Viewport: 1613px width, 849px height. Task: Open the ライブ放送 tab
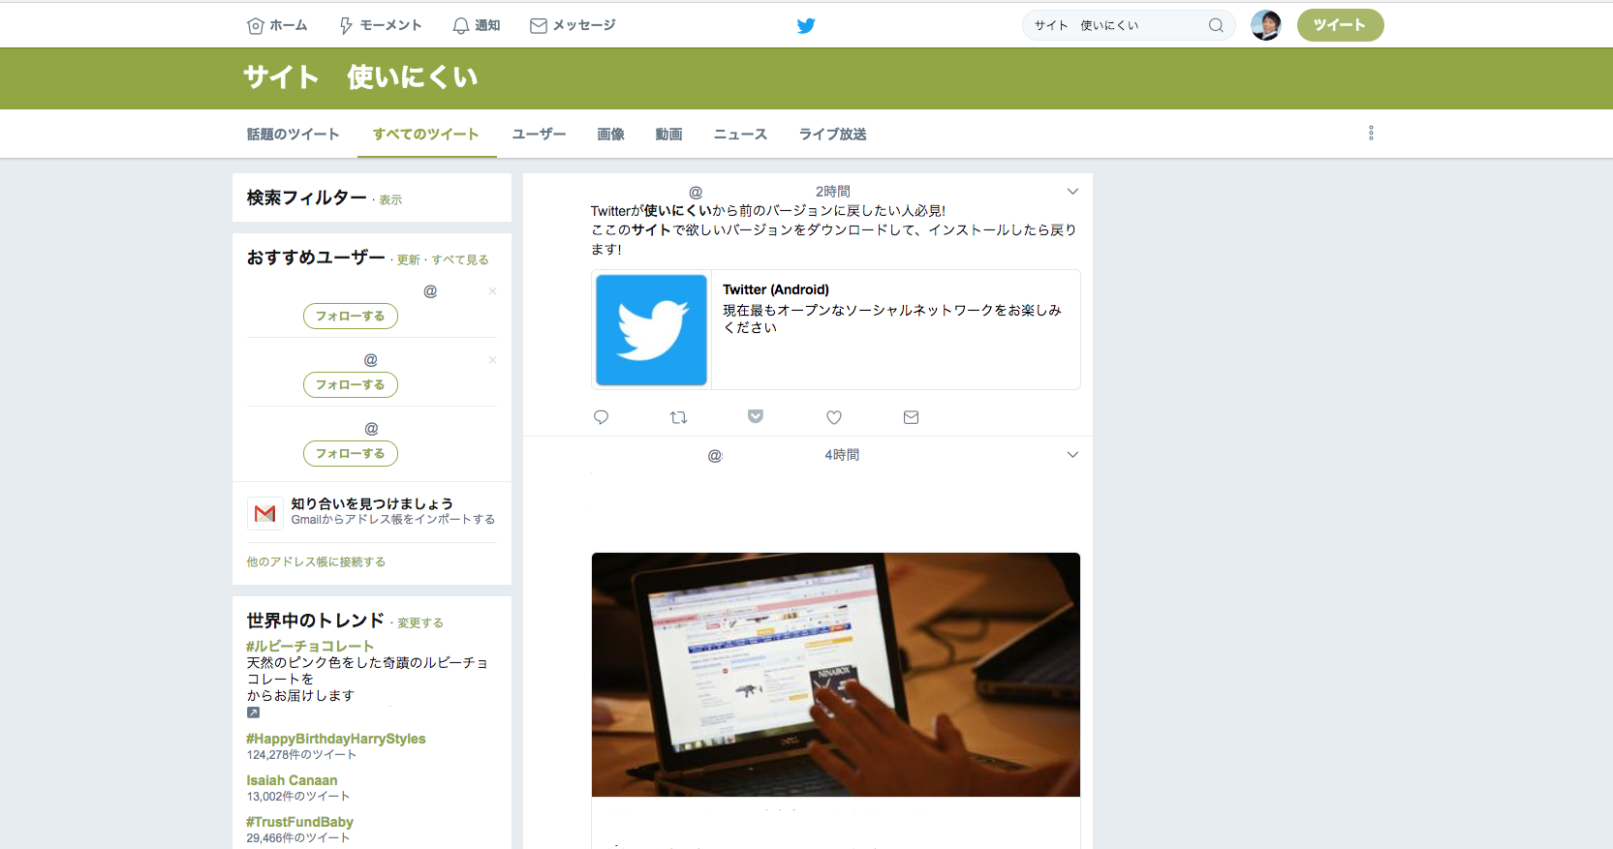tap(832, 134)
